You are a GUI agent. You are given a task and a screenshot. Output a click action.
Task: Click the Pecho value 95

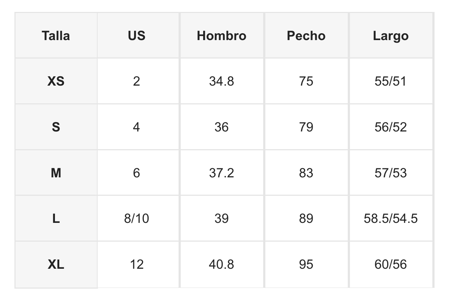306,264
